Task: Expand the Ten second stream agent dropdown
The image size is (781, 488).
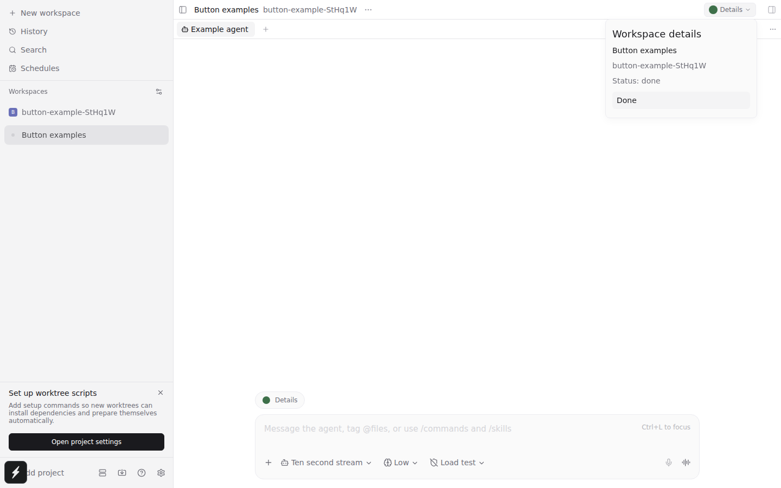Action: pos(327,463)
